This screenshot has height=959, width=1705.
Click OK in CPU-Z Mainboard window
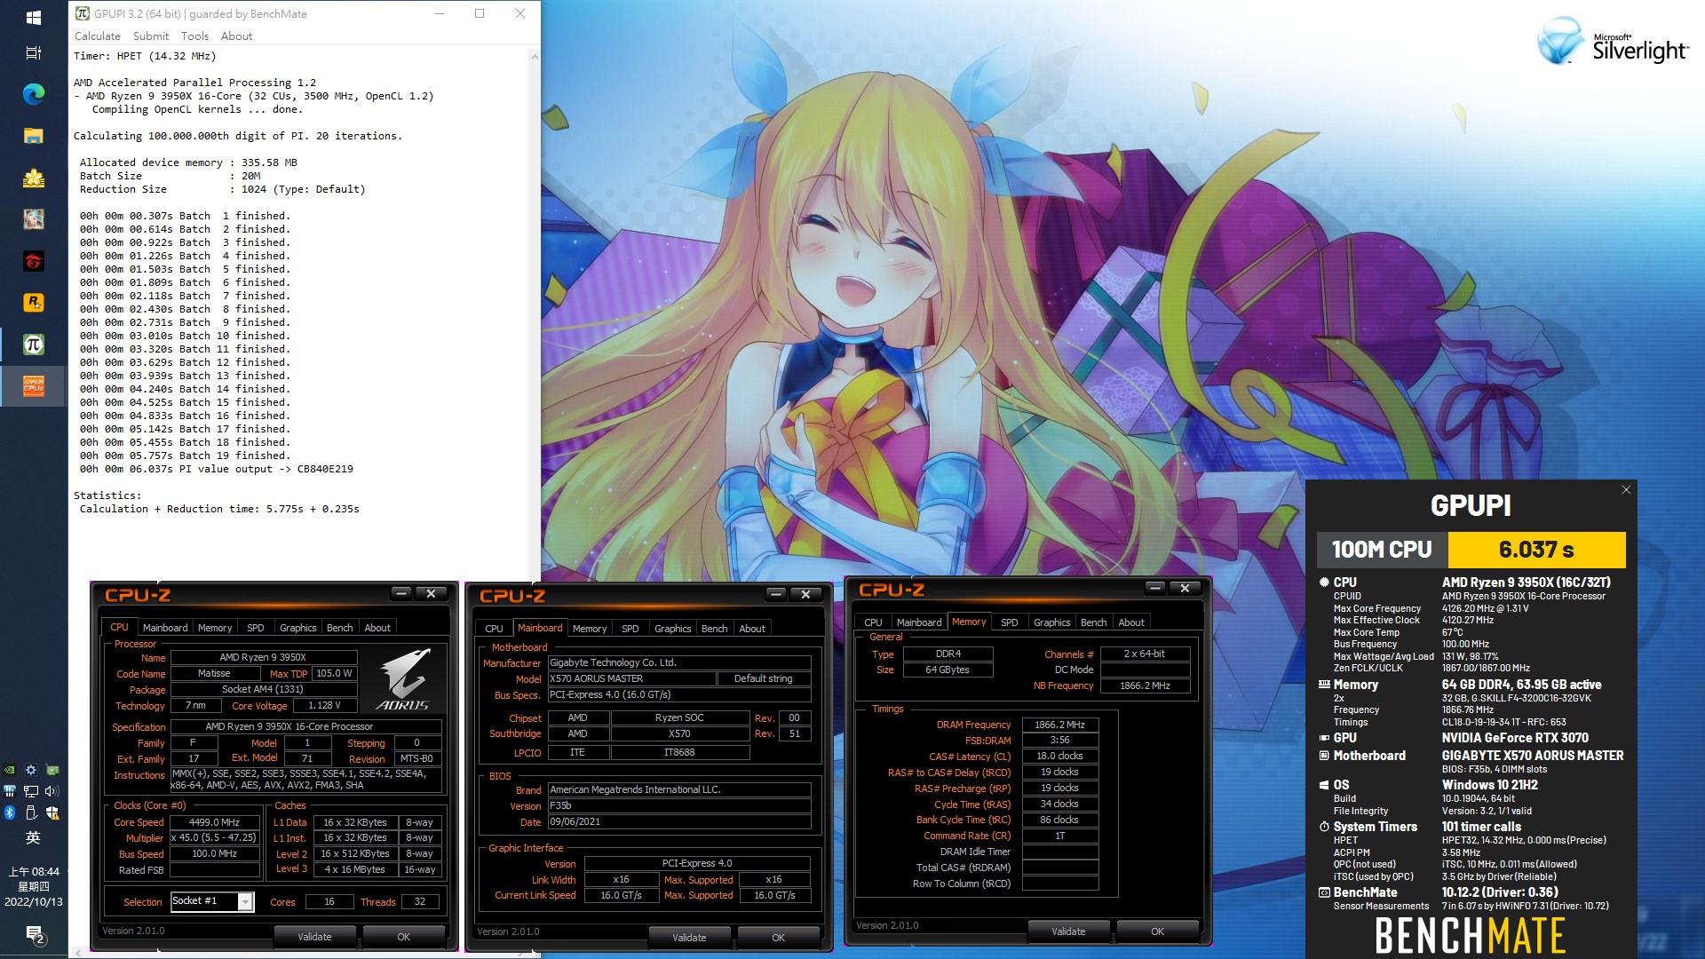click(x=778, y=938)
